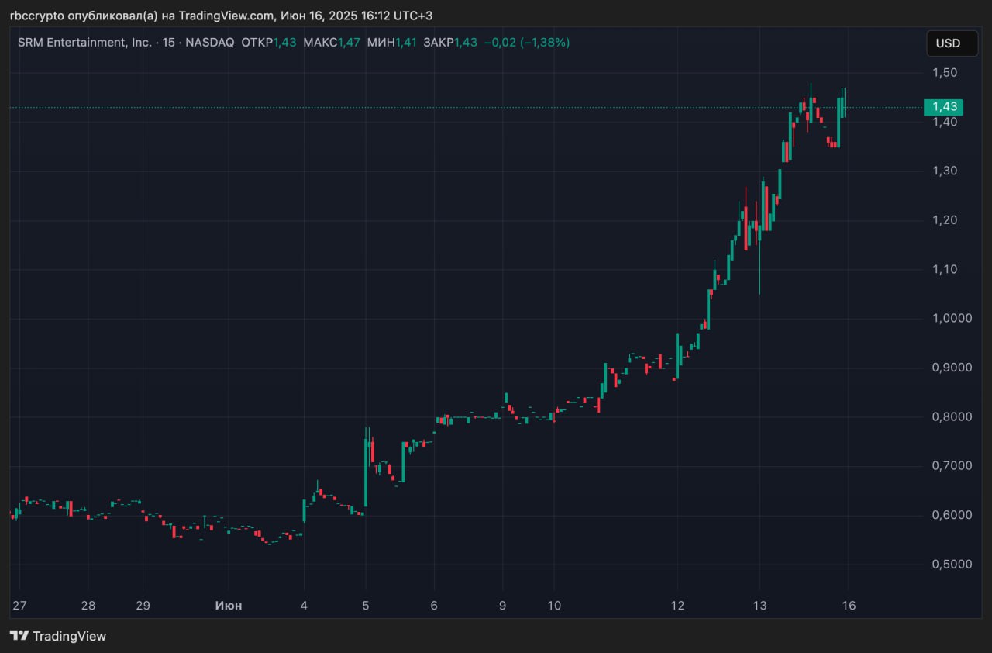Click the date label 6 on time axis
The image size is (992, 653).
pos(434,606)
